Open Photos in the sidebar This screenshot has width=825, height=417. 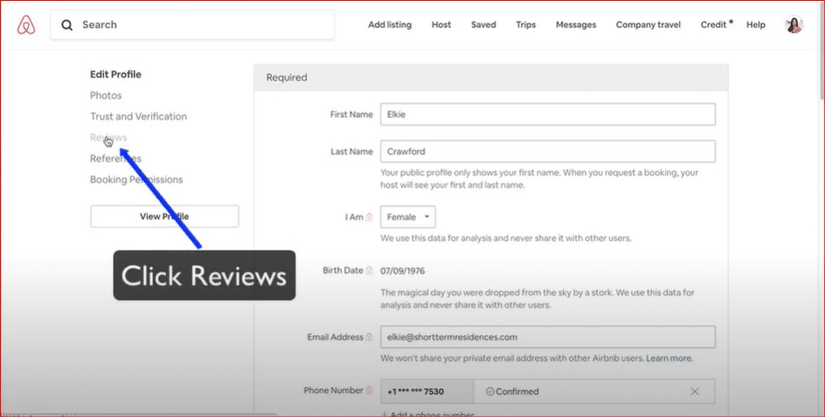106,95
